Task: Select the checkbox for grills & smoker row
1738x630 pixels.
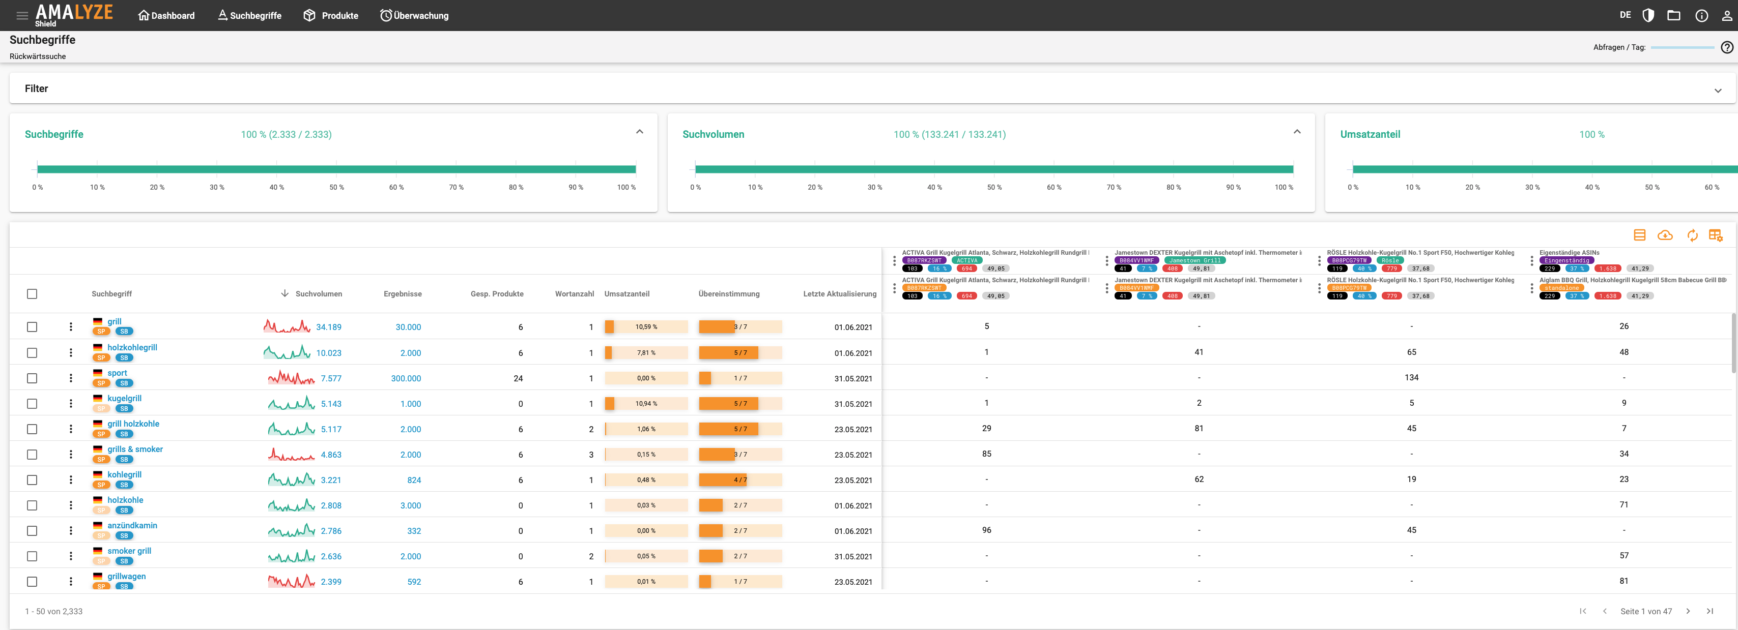Action: 33,455
